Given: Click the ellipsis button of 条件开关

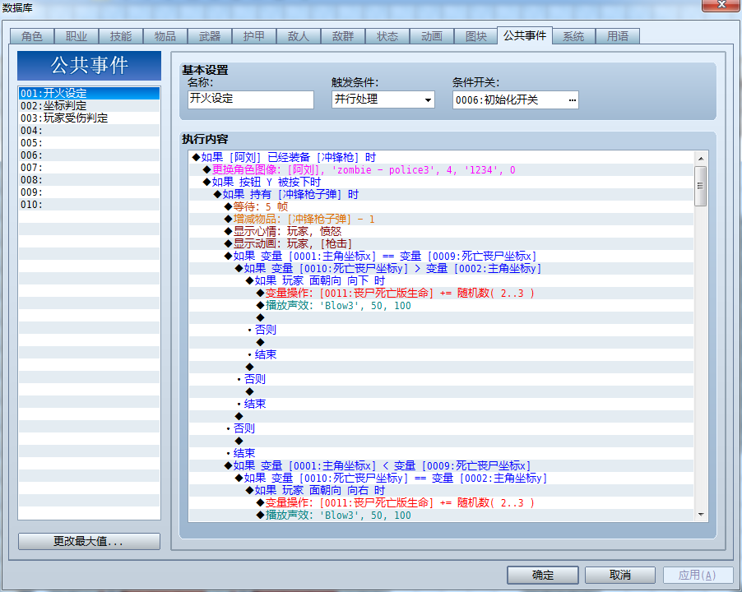Looking at the screenshot, I should pyautogui.click(x=572, y=99).
